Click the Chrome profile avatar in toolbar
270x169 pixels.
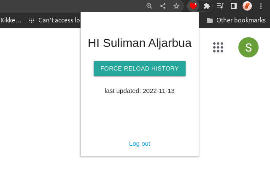247,6
